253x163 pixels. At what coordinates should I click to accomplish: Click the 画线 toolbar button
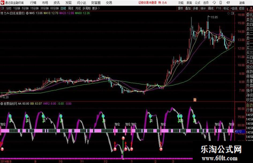tap(211, 8)
